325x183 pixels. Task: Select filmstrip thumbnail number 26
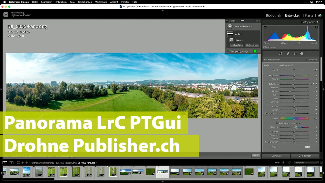[x=249, y=172]
